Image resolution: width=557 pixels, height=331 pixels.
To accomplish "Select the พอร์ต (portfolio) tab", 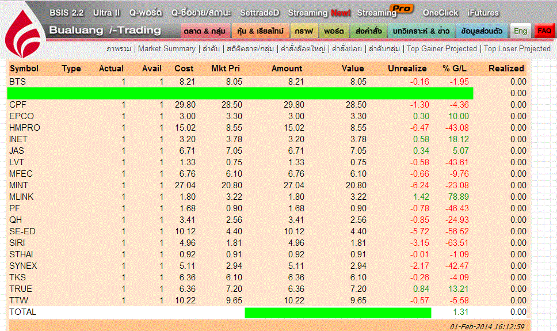I will [333, 31].
